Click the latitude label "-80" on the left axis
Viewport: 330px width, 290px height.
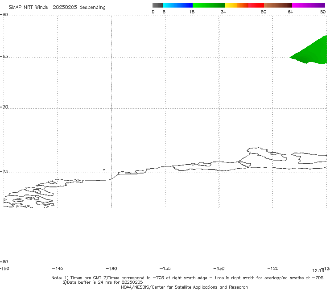[x=4, y=261]
